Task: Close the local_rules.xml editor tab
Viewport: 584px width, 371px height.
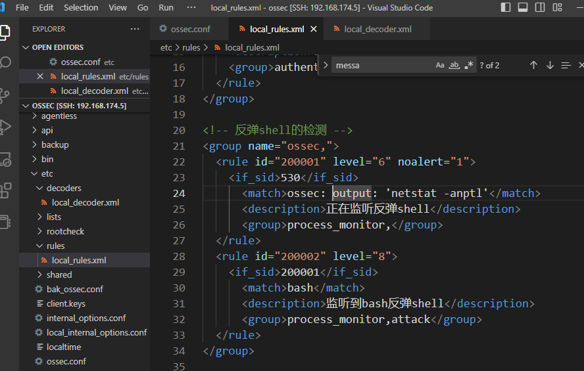Action: [314, 29]
